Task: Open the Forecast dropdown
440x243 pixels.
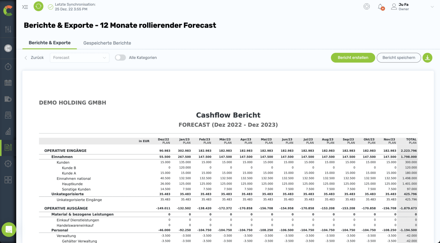Action: (x=79, y=58)
